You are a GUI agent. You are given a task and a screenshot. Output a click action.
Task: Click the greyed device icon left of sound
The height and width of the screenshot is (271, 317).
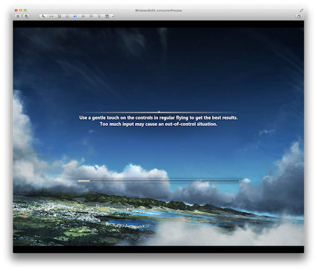click(67, 16)
